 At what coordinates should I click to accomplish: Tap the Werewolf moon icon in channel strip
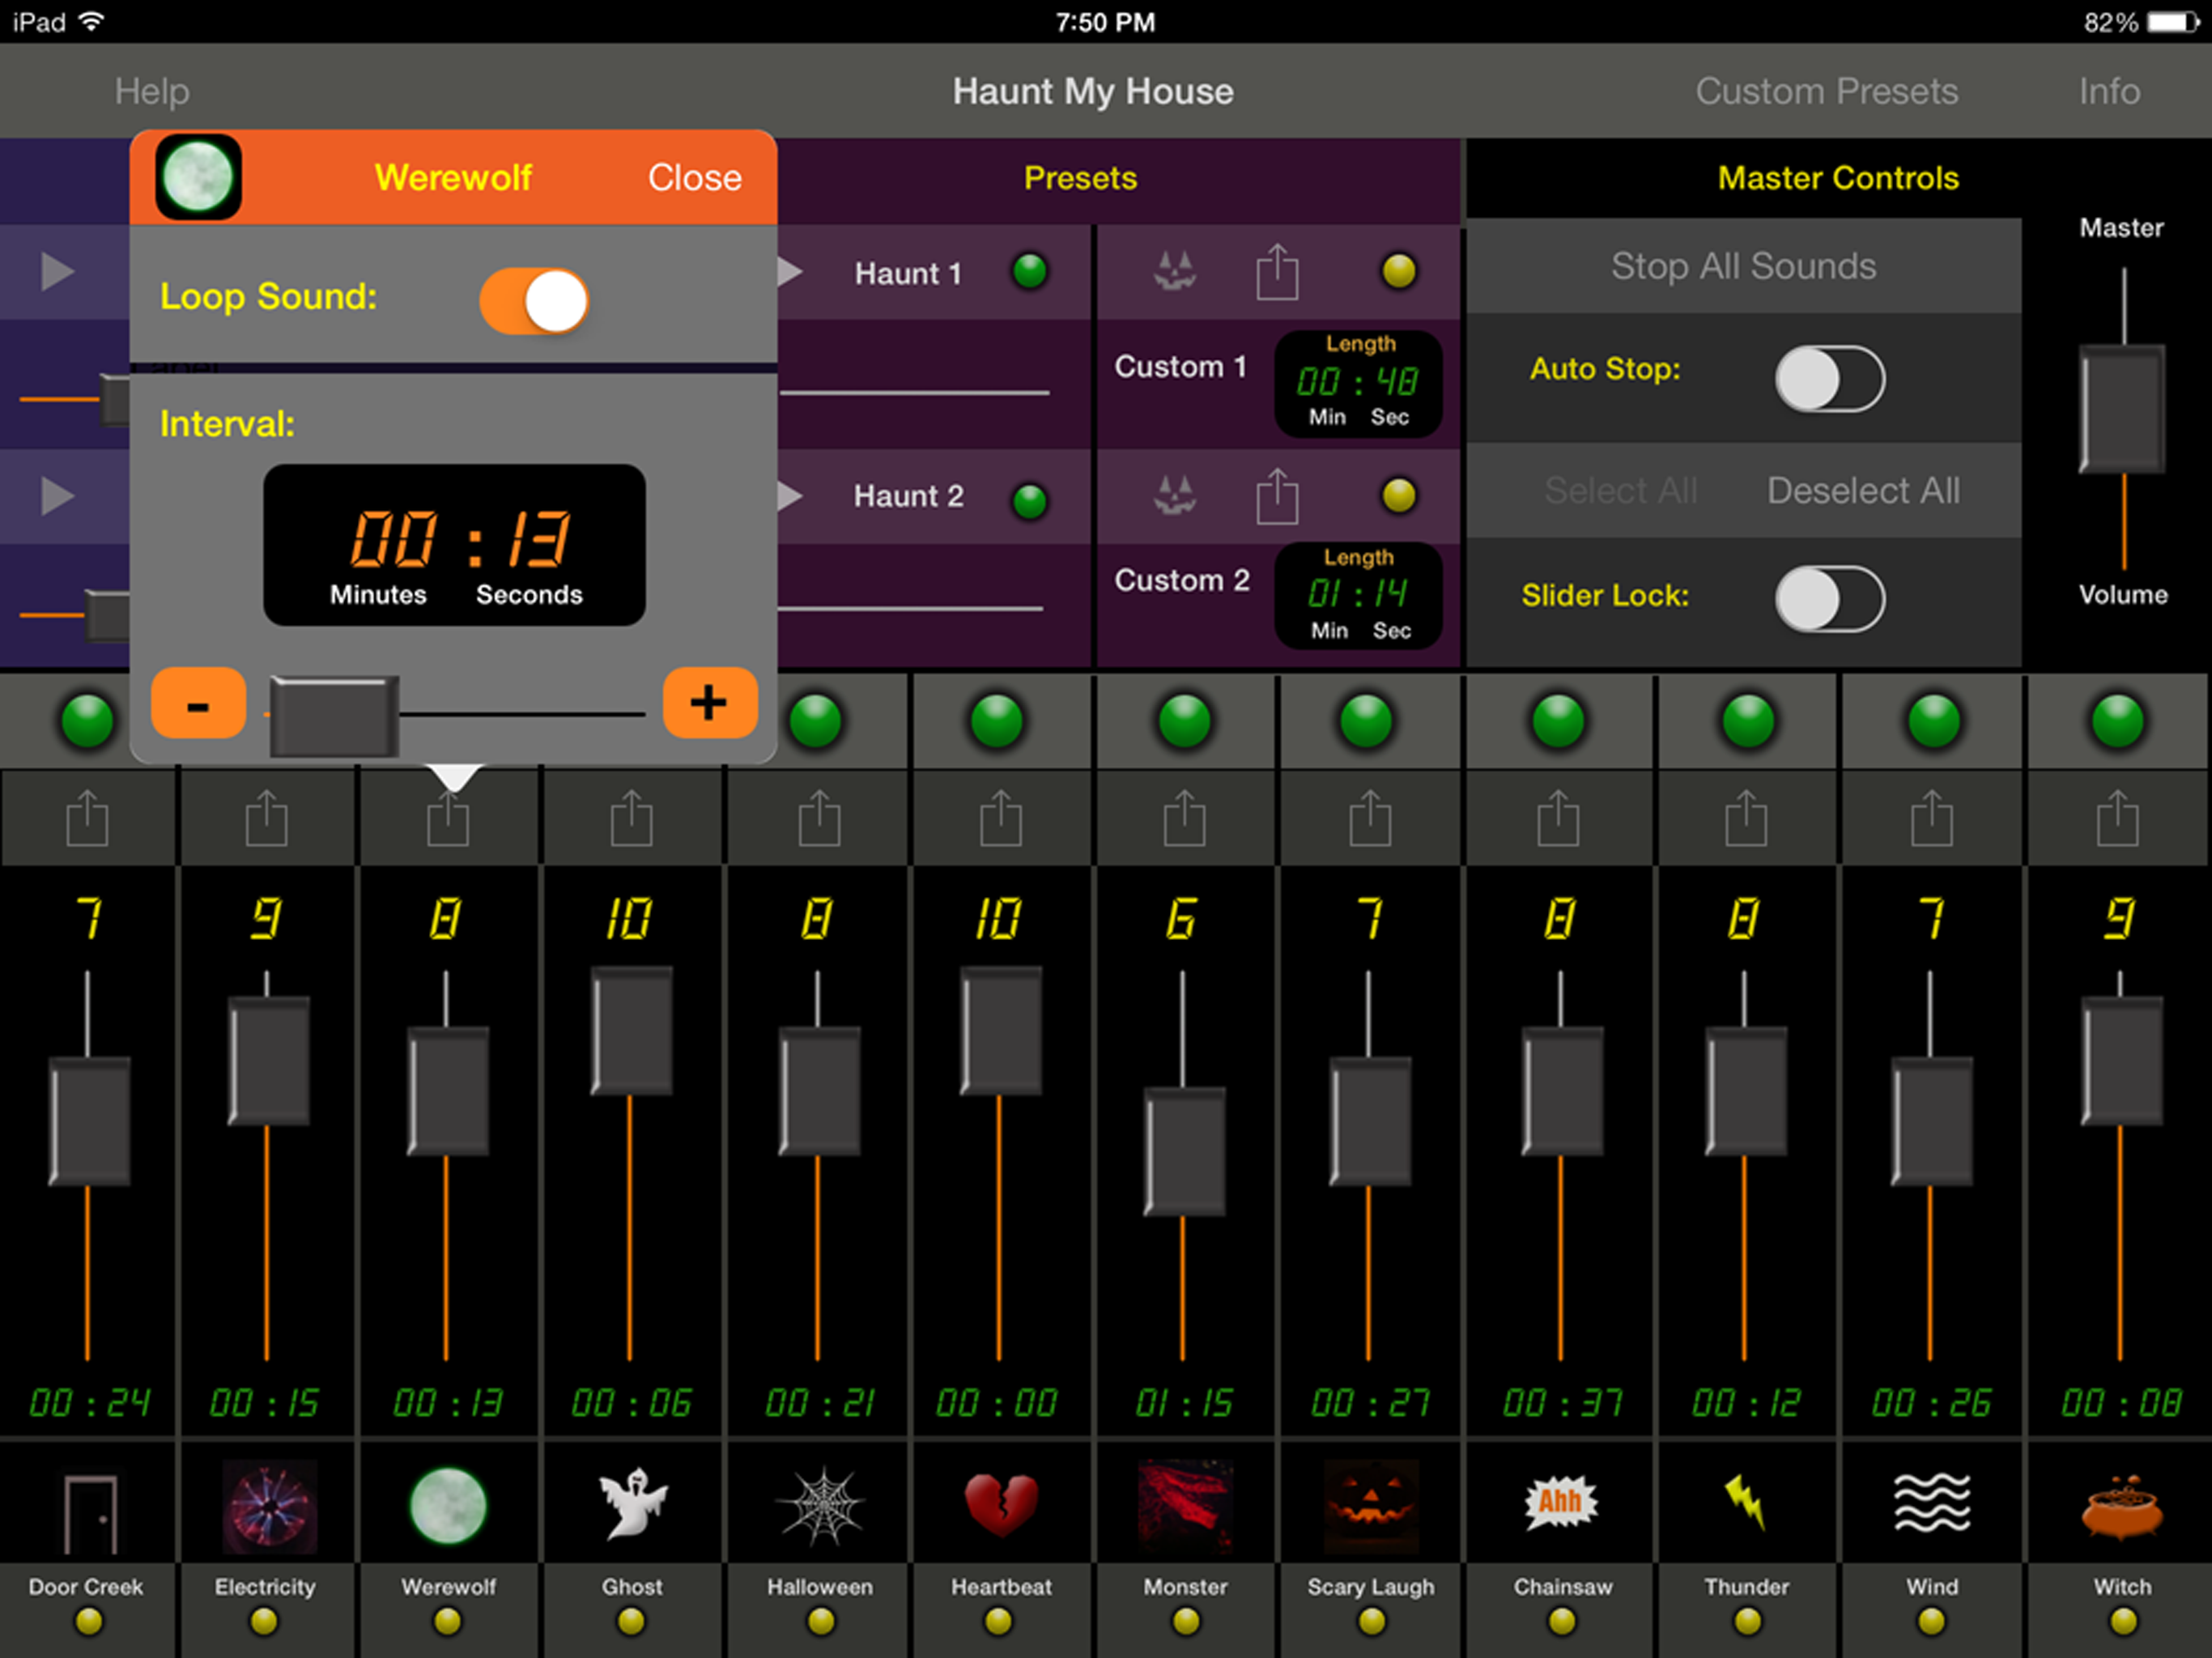447,1506
